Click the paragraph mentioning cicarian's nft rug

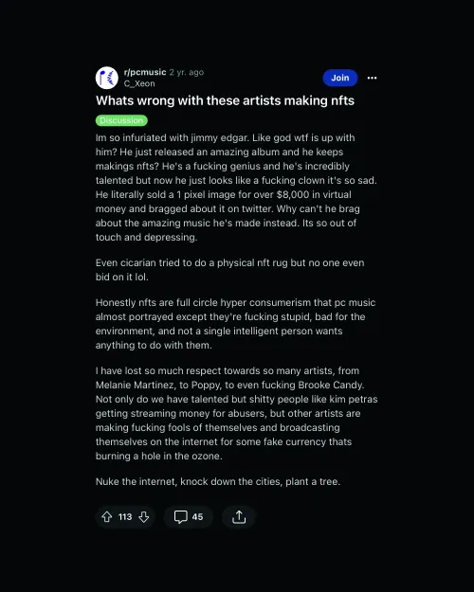[229, 270]
